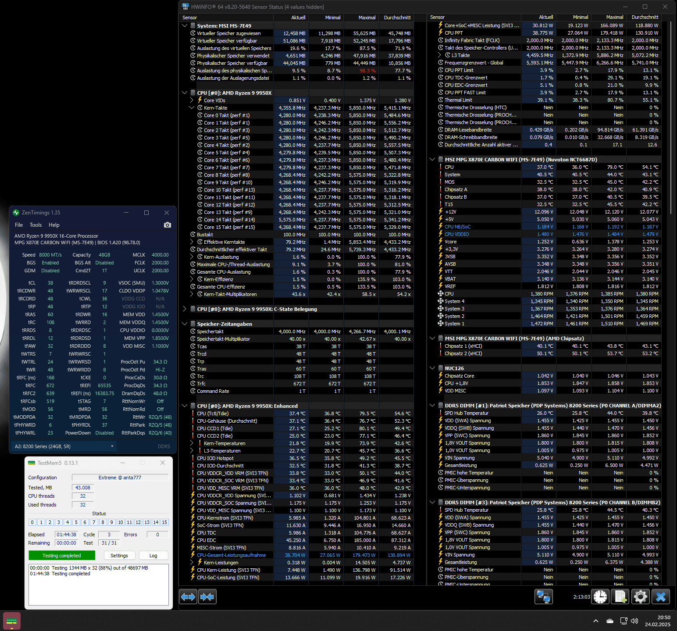Click TestMem5 thread status box 0
Image resolution: width=677 pixels, height=631 pixels.
pos(32,522)
